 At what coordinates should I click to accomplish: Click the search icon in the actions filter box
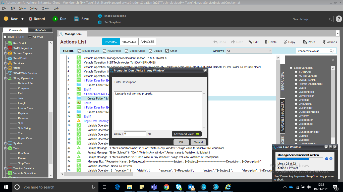click(x=331, y=51)
